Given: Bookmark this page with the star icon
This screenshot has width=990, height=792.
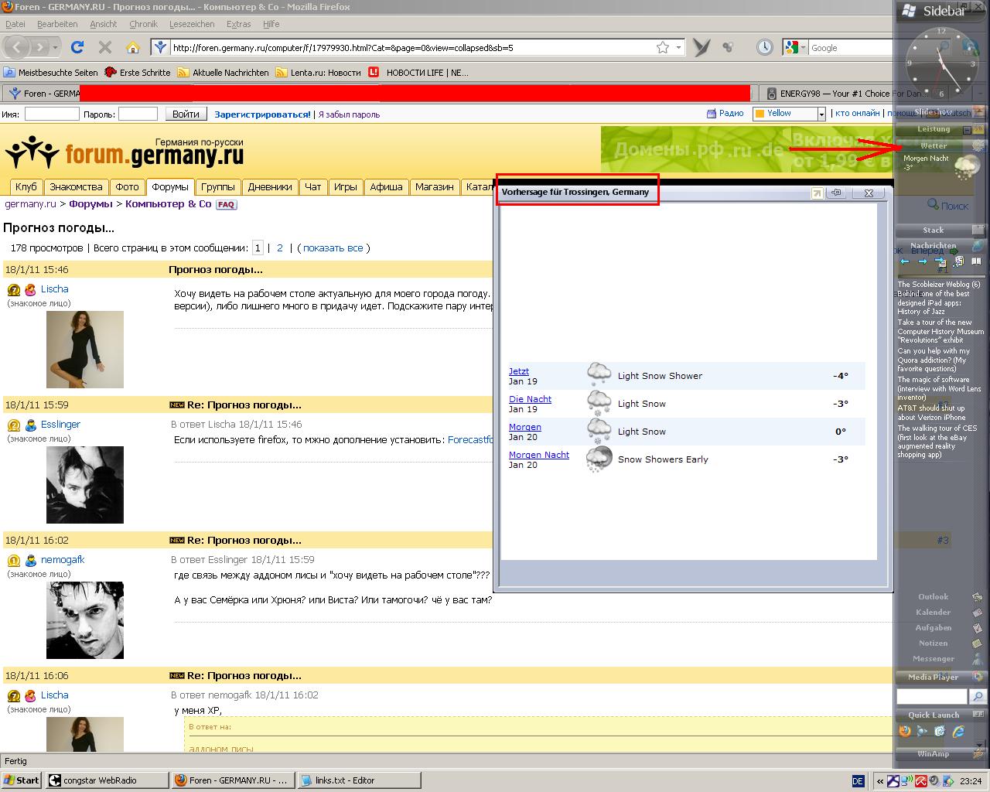Looking at the screenshot, I should 663,47.
